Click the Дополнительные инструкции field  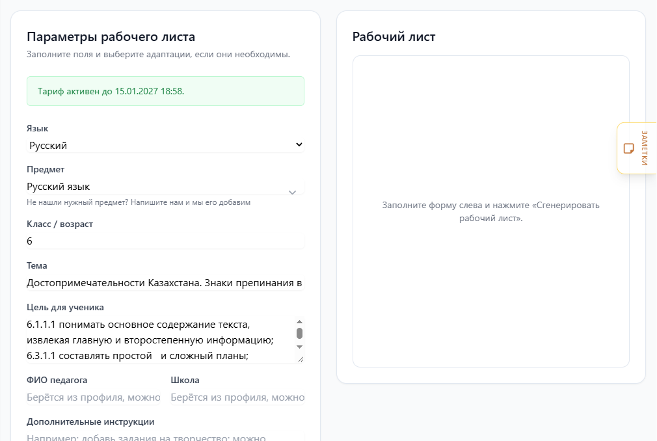pyautogui.click(x=165, y=436)
